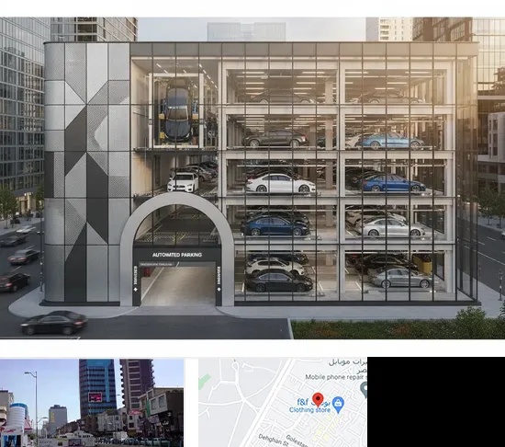Click the Dehghan St street label
The image size is (505, 447).
coord(273,441)
